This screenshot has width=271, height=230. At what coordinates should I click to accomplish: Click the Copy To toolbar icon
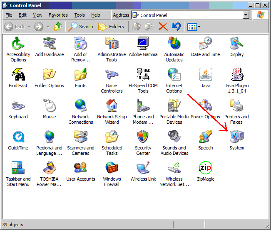(x=149, y=27)
